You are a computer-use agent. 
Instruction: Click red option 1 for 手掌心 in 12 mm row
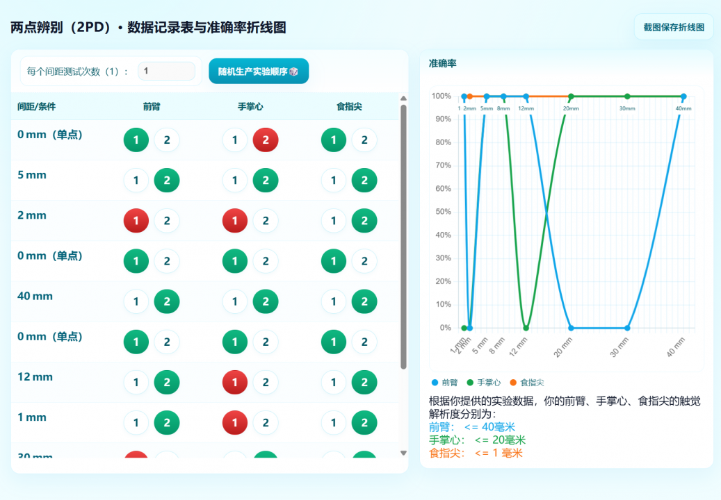pos(235,382)
